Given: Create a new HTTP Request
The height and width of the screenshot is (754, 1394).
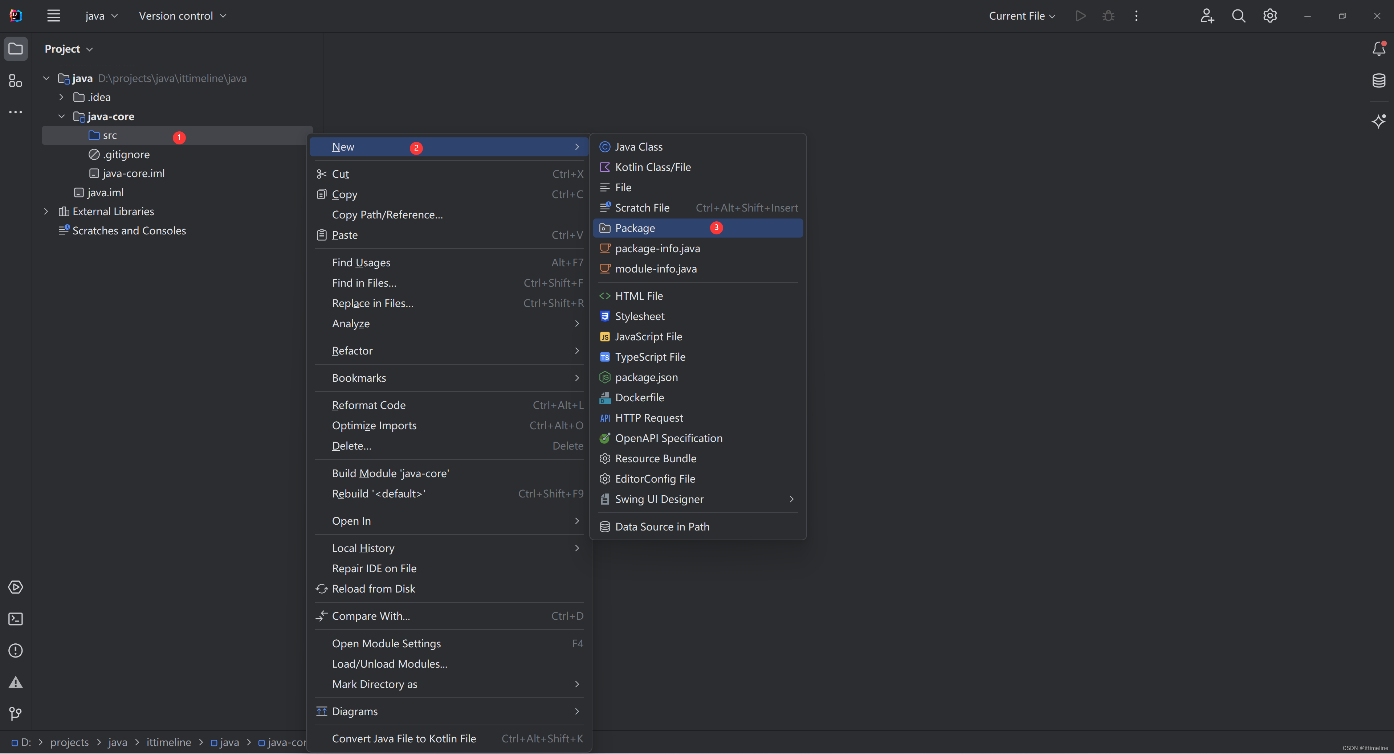Looking at the screenshot, I should coord(698,418).
